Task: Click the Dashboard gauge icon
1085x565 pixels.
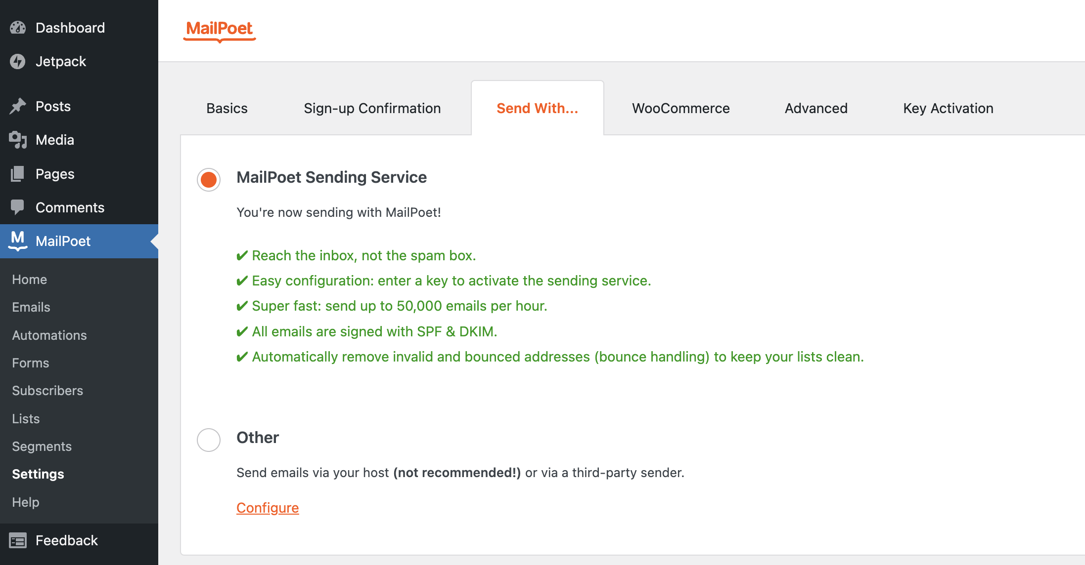Action: (x=18, y=28)
